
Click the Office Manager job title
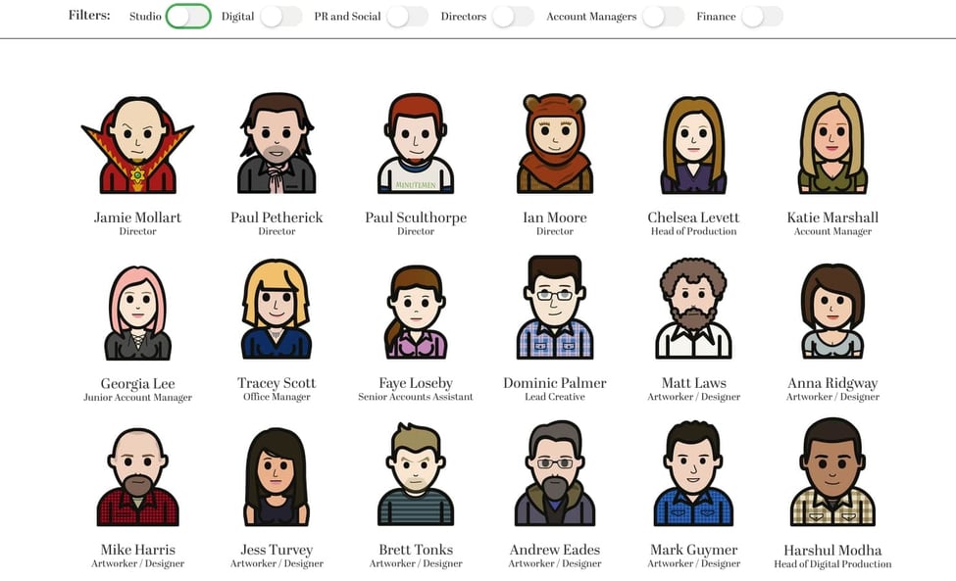click(x=277, y=397)
